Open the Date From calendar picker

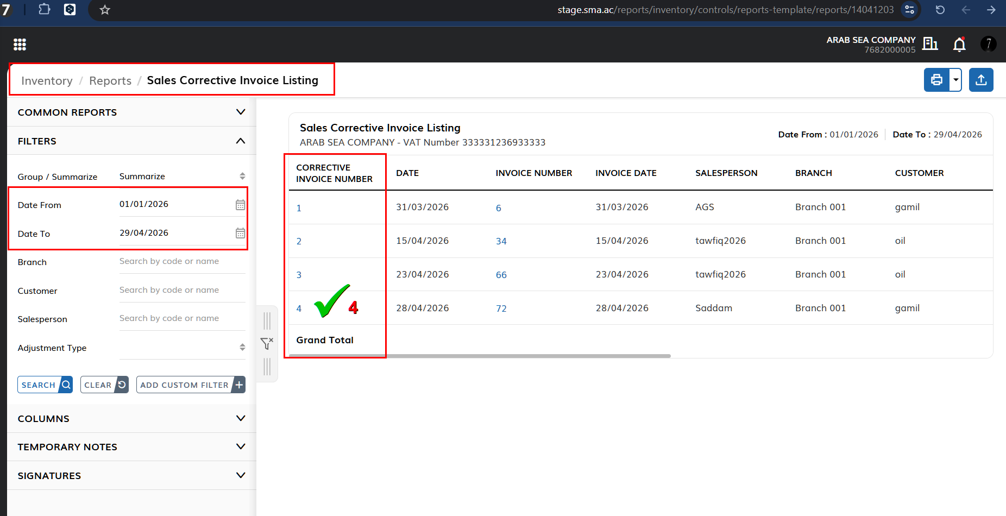[240, 205]
